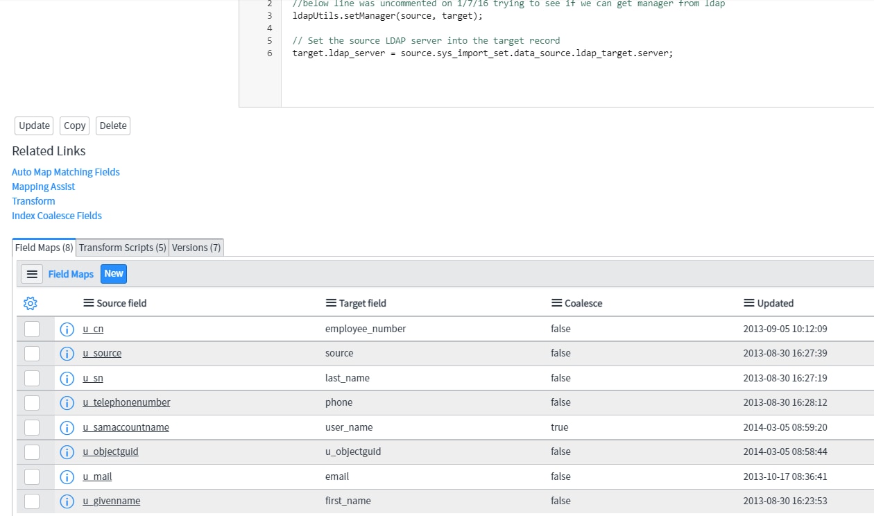Open the Auto Map Matching Fields link
This screenshot has height=516, width=874.
click(x=66, y=172)
